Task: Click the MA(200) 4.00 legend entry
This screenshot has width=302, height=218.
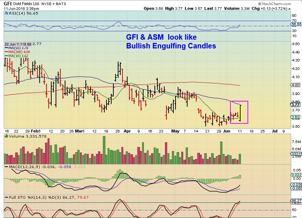Action: [x=17, y=52]
